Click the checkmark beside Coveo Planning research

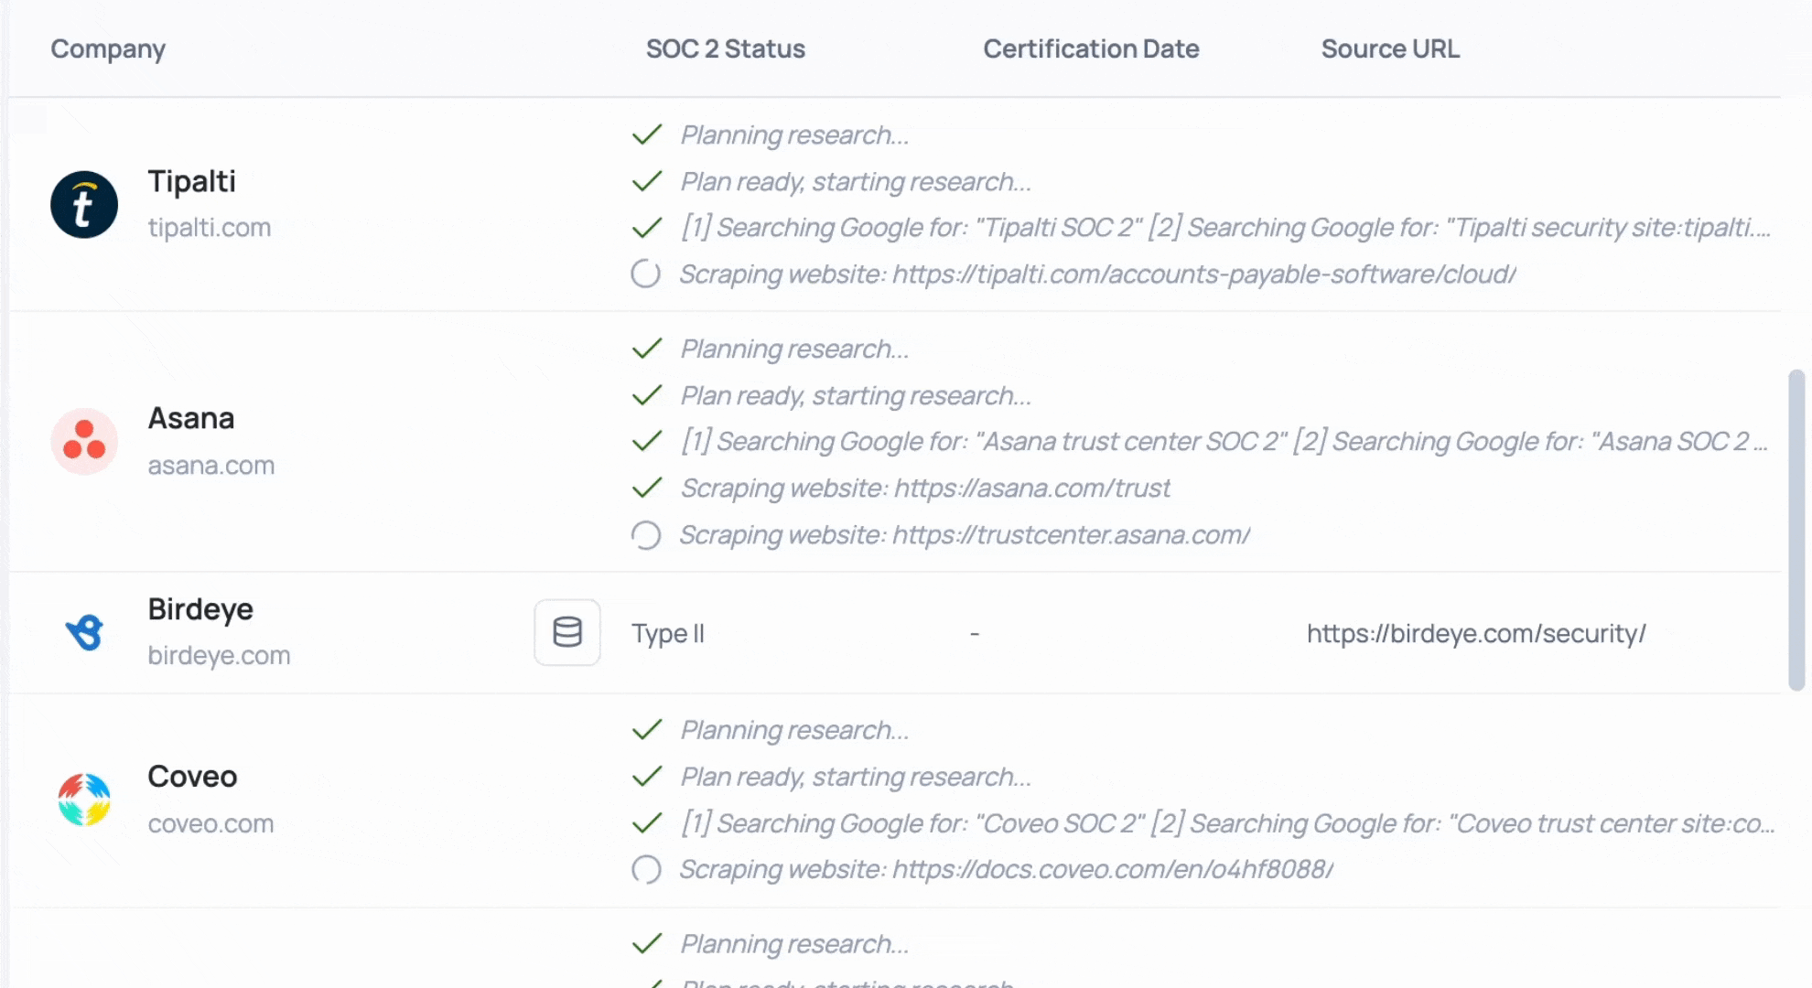[x=647, y=730]
